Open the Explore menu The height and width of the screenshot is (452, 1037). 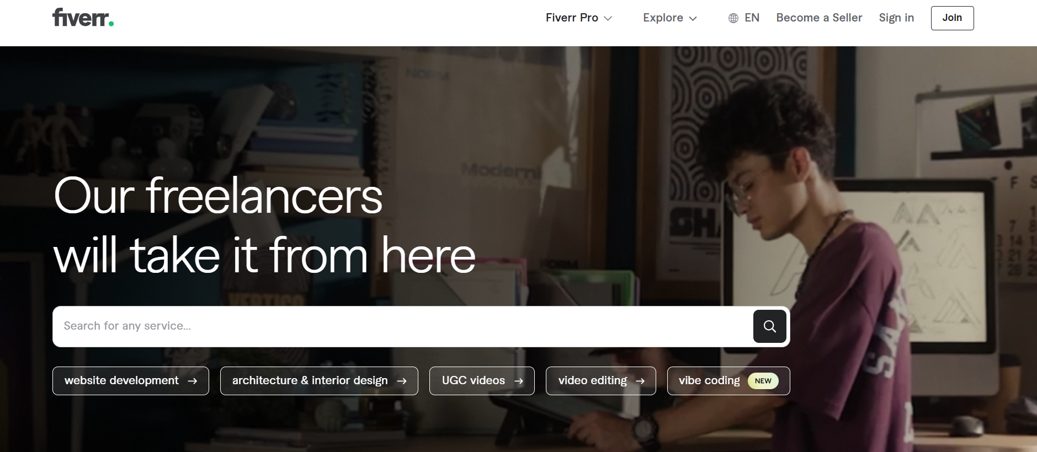click(x=670, y=18)
